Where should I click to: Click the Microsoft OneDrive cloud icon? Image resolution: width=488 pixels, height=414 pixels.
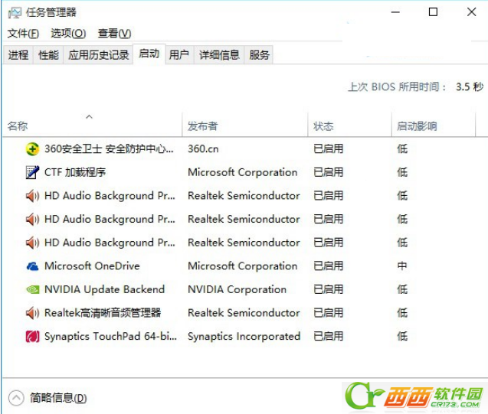32,266
